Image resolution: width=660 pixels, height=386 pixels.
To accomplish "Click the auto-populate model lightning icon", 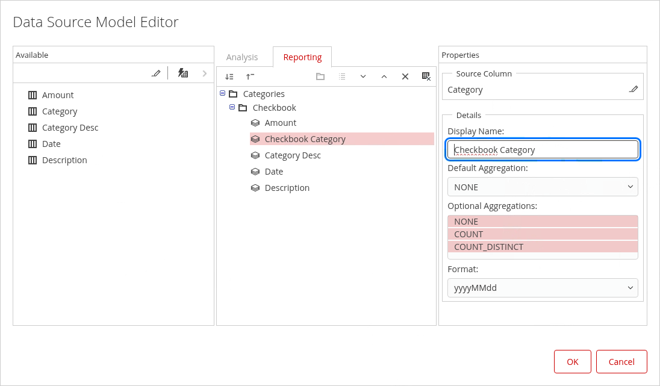I will [183, 73].
